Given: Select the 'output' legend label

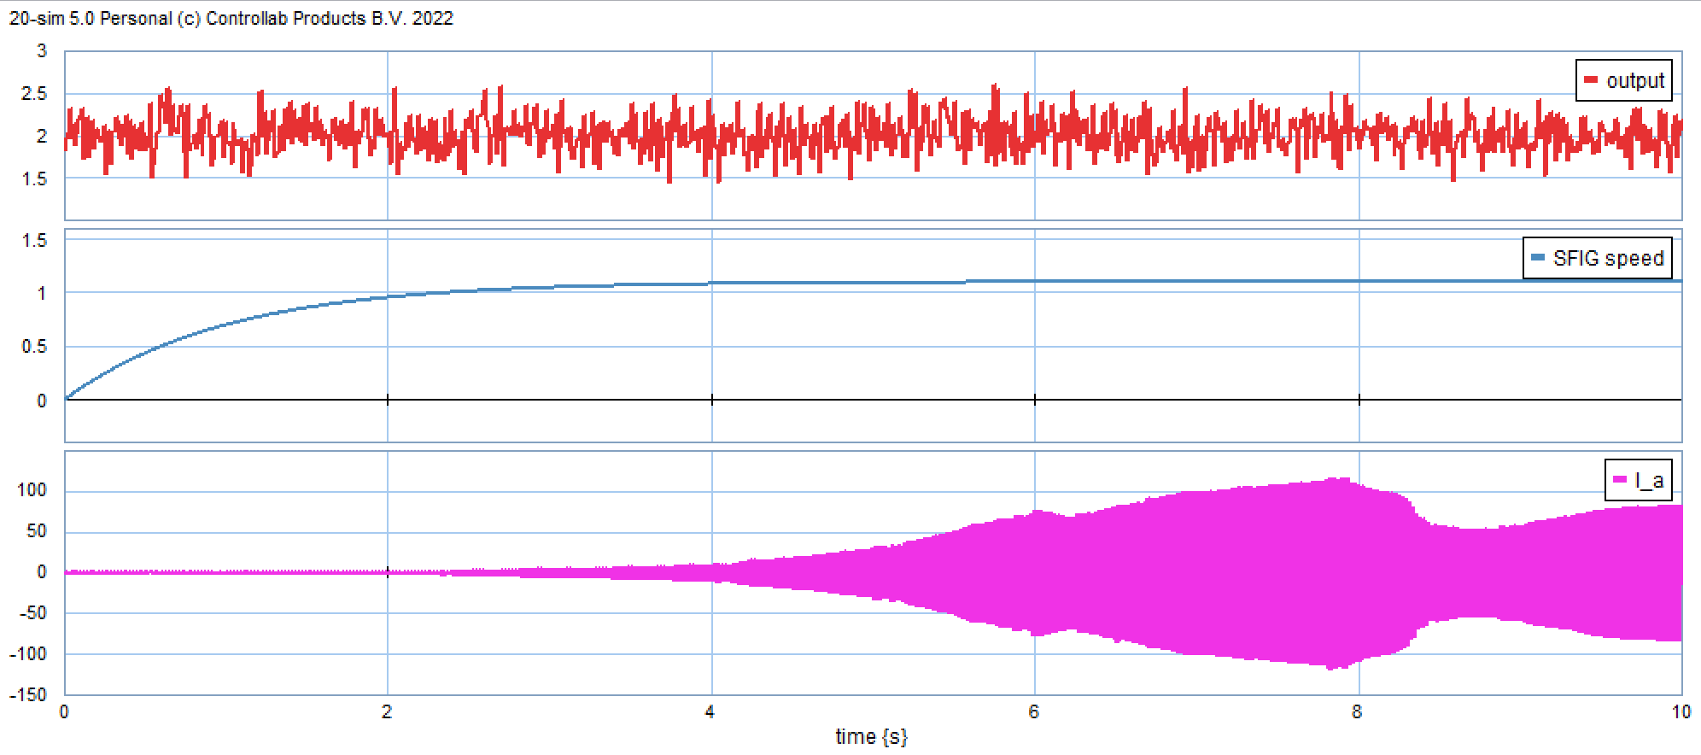Looking at the screenshot, I should point(1635,81).
